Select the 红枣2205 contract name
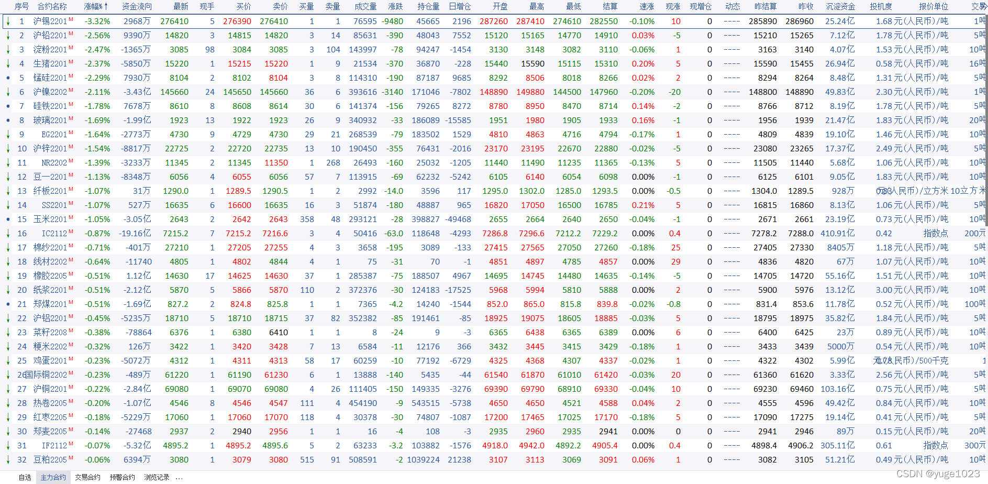The image size is (988, 484). (50, 417)
